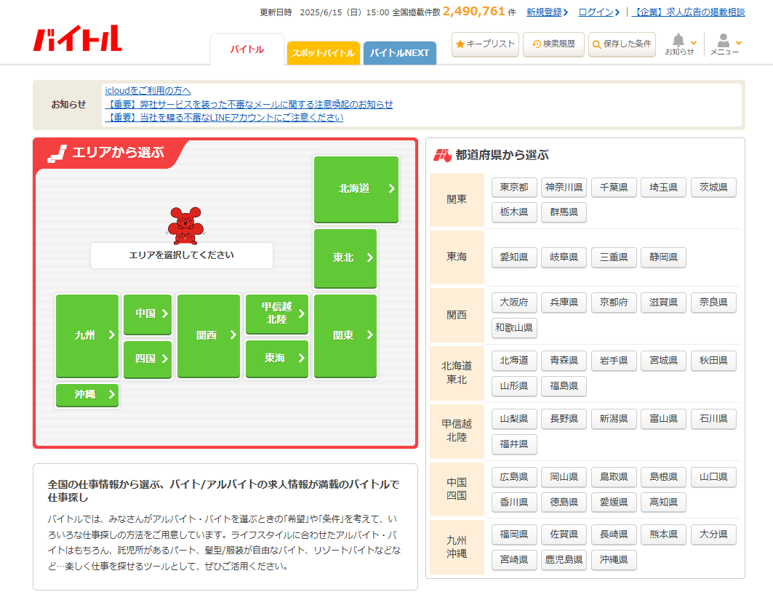Screen dimensions: 773x592
Task: Choose 岐阜県 prefecture button
Action: pyautogui.click(x=564, y=257)
